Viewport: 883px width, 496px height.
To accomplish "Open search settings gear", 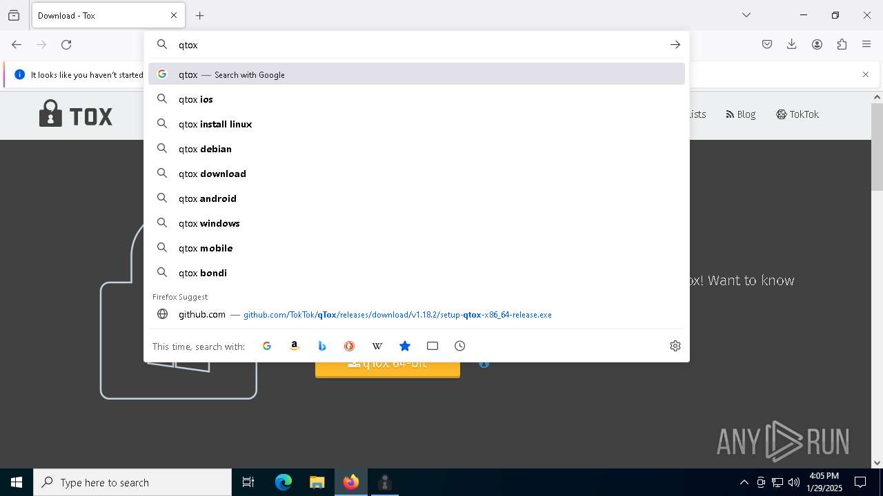I will point(675,346).
